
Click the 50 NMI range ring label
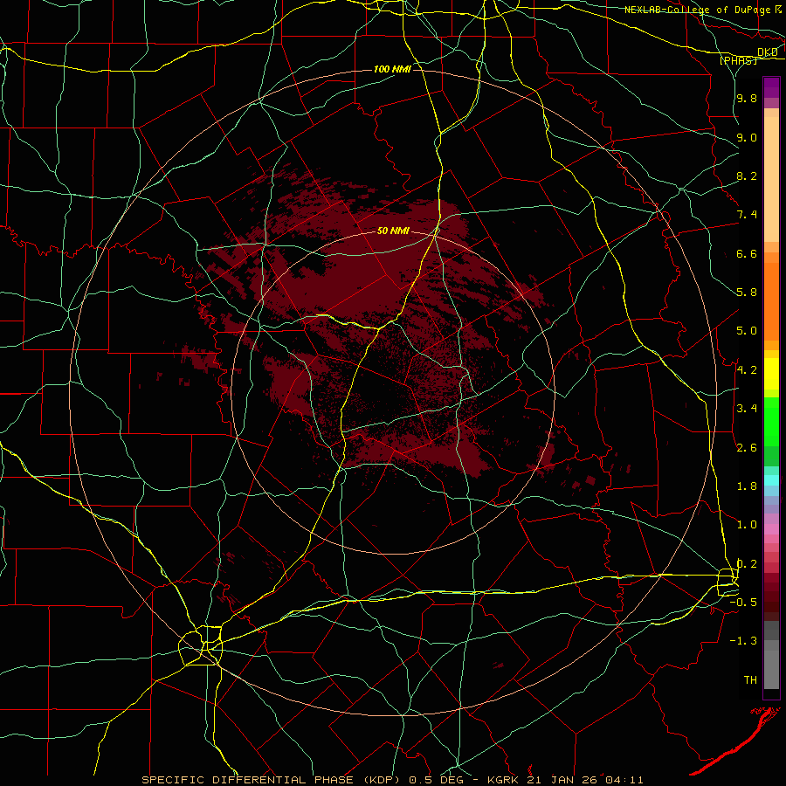(393, 231)
